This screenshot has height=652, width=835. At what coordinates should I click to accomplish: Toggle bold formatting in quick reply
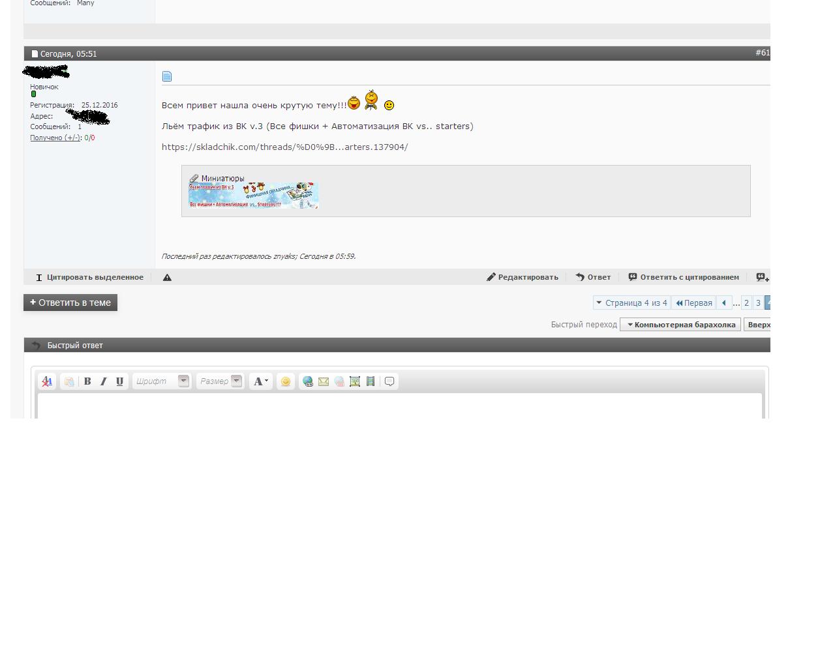[x=87, y=381]
